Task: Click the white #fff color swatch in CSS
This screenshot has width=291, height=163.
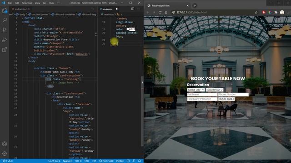Action: click(128, 29)
